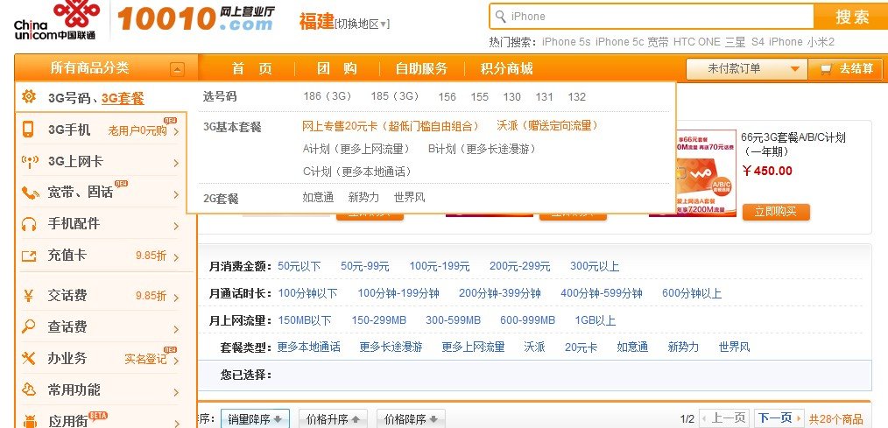Expand the 手机配件 category arrow
The width and height of the screenshot is (888, 428).
coord(176,227)
